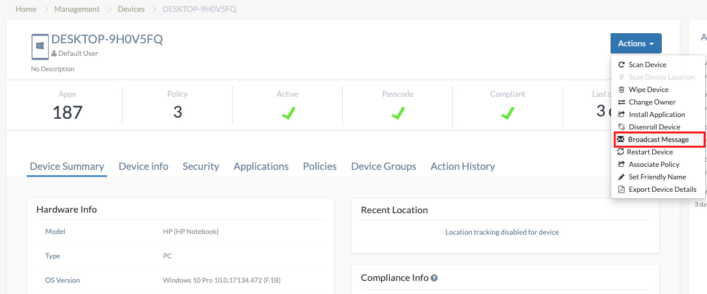This screenshot has width=707, height=294.
Task: Open the Security tab
Action: 201,166
